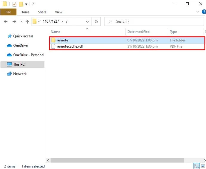Click date 31/10/2022 1:30 pm
The image size is (206, 169).
pos(142,46)
